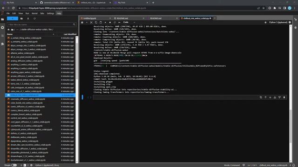Bookmark this page with star icon
This screenshot has height=167, width=298.
[x=264, y=8]
